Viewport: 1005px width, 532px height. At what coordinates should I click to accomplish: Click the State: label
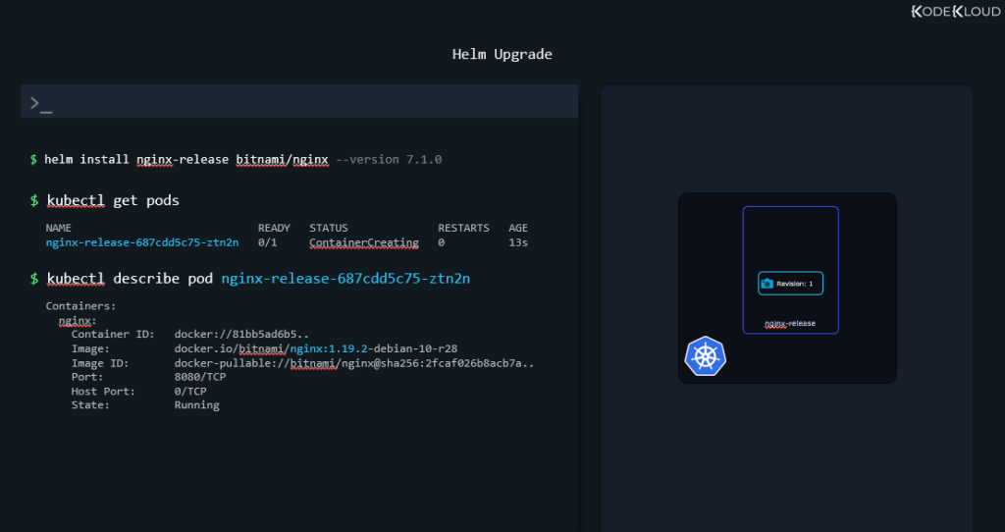point(90,405)
